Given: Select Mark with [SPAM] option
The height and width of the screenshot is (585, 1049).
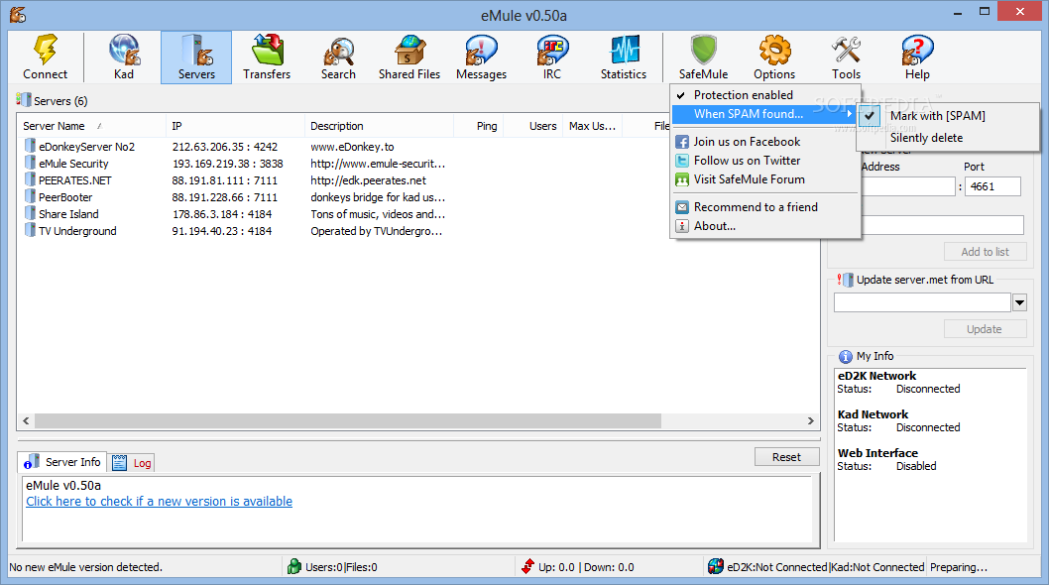Looking at the screenshot, I should click(x=948, y=116).
